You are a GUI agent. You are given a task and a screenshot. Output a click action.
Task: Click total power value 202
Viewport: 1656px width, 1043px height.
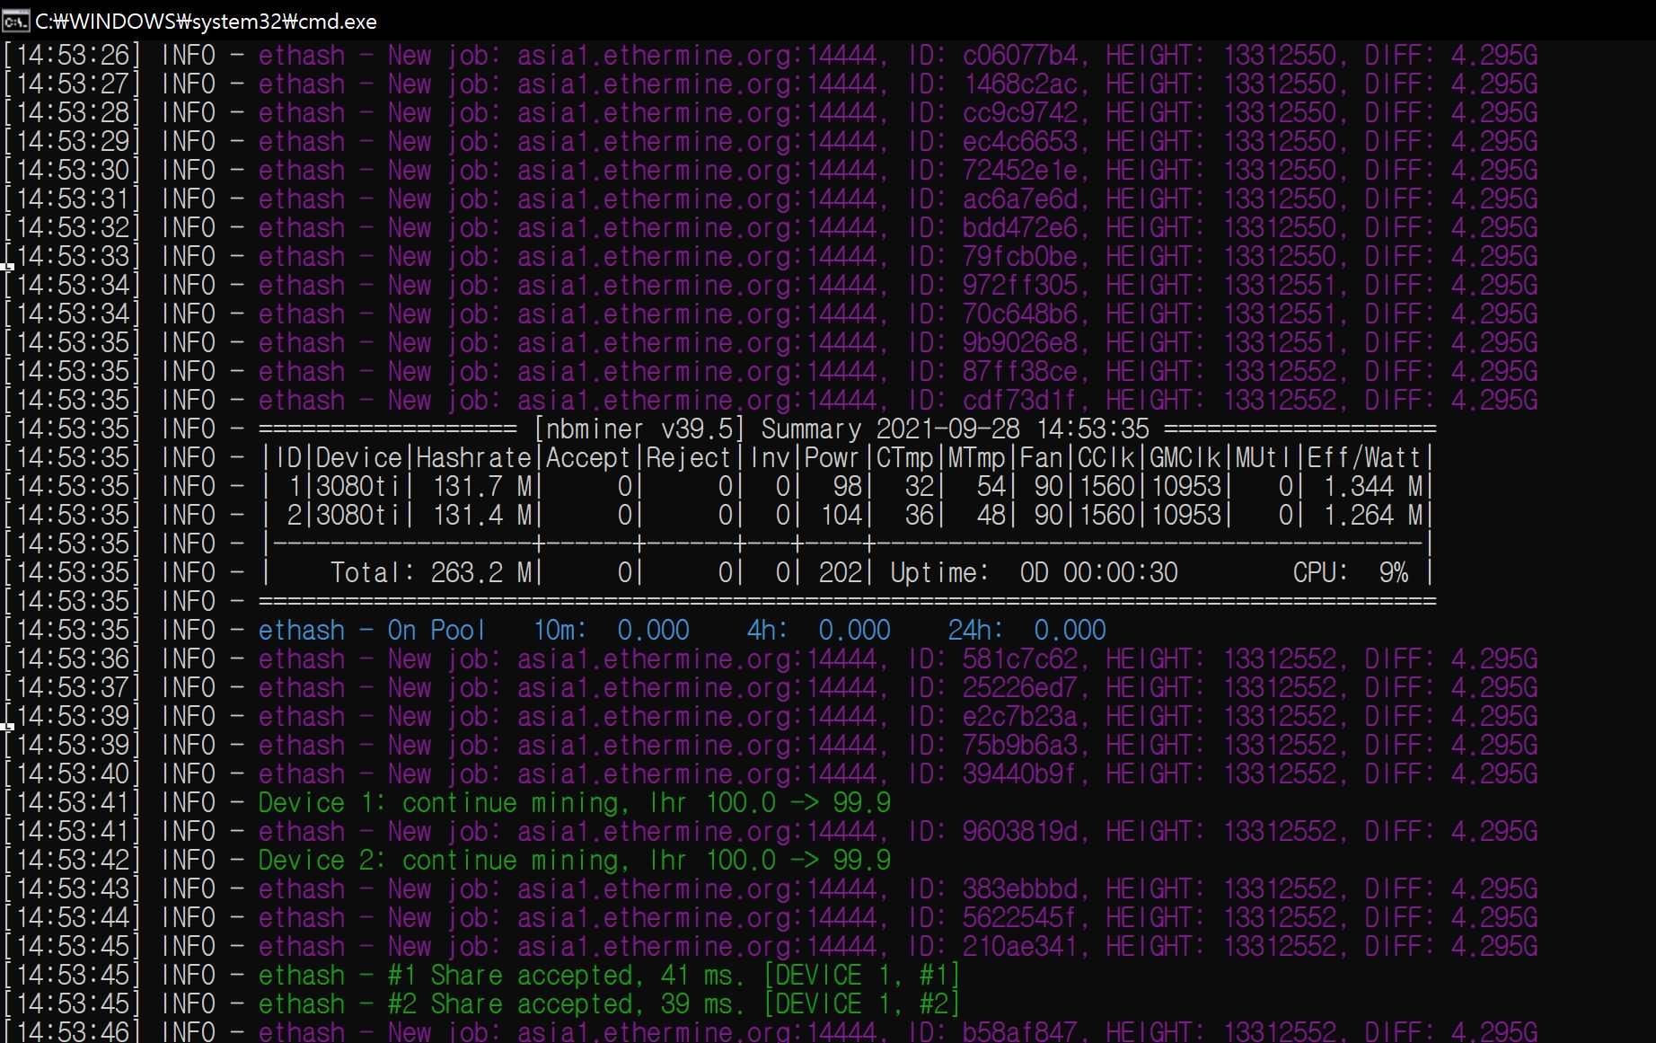(840, 573)
